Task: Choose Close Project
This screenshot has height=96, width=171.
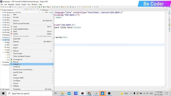Action: click(x=32, y=54)
